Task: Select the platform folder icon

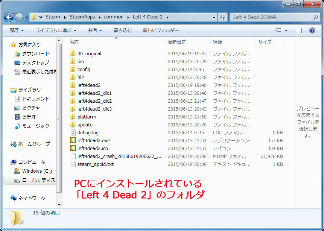Action: (73, 117)
